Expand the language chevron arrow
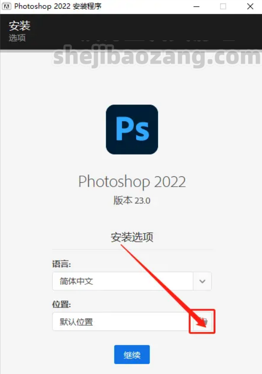Screen dimensions: 262x374 [202, 281]
